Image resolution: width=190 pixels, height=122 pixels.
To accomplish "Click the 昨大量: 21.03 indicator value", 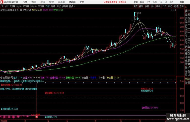I will click(x=113, y=78).
